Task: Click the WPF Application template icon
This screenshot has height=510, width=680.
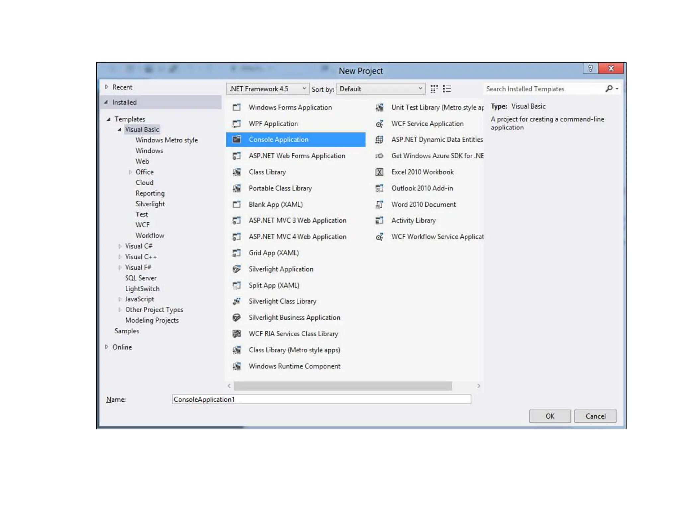Action: [236, 124]
